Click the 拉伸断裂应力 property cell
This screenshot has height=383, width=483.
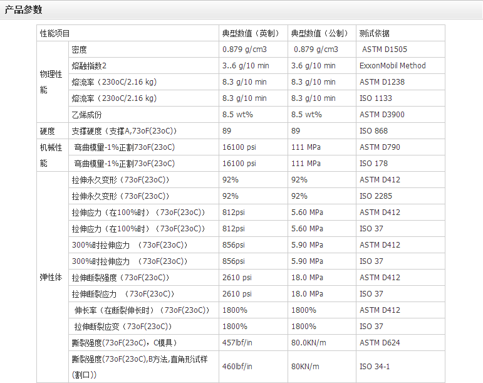pos(143,294)
